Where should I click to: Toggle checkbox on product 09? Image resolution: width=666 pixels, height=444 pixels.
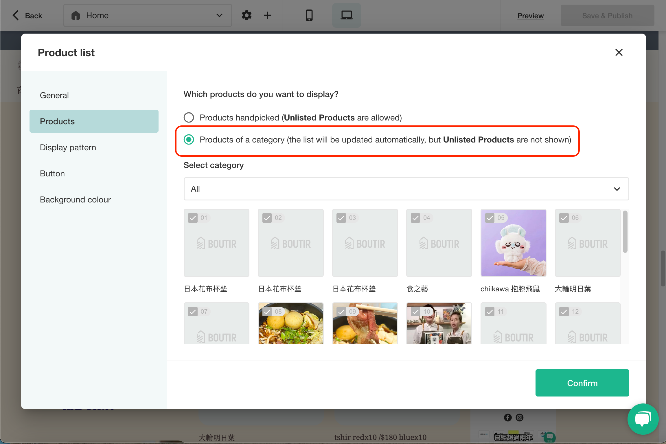click(341, 312)
